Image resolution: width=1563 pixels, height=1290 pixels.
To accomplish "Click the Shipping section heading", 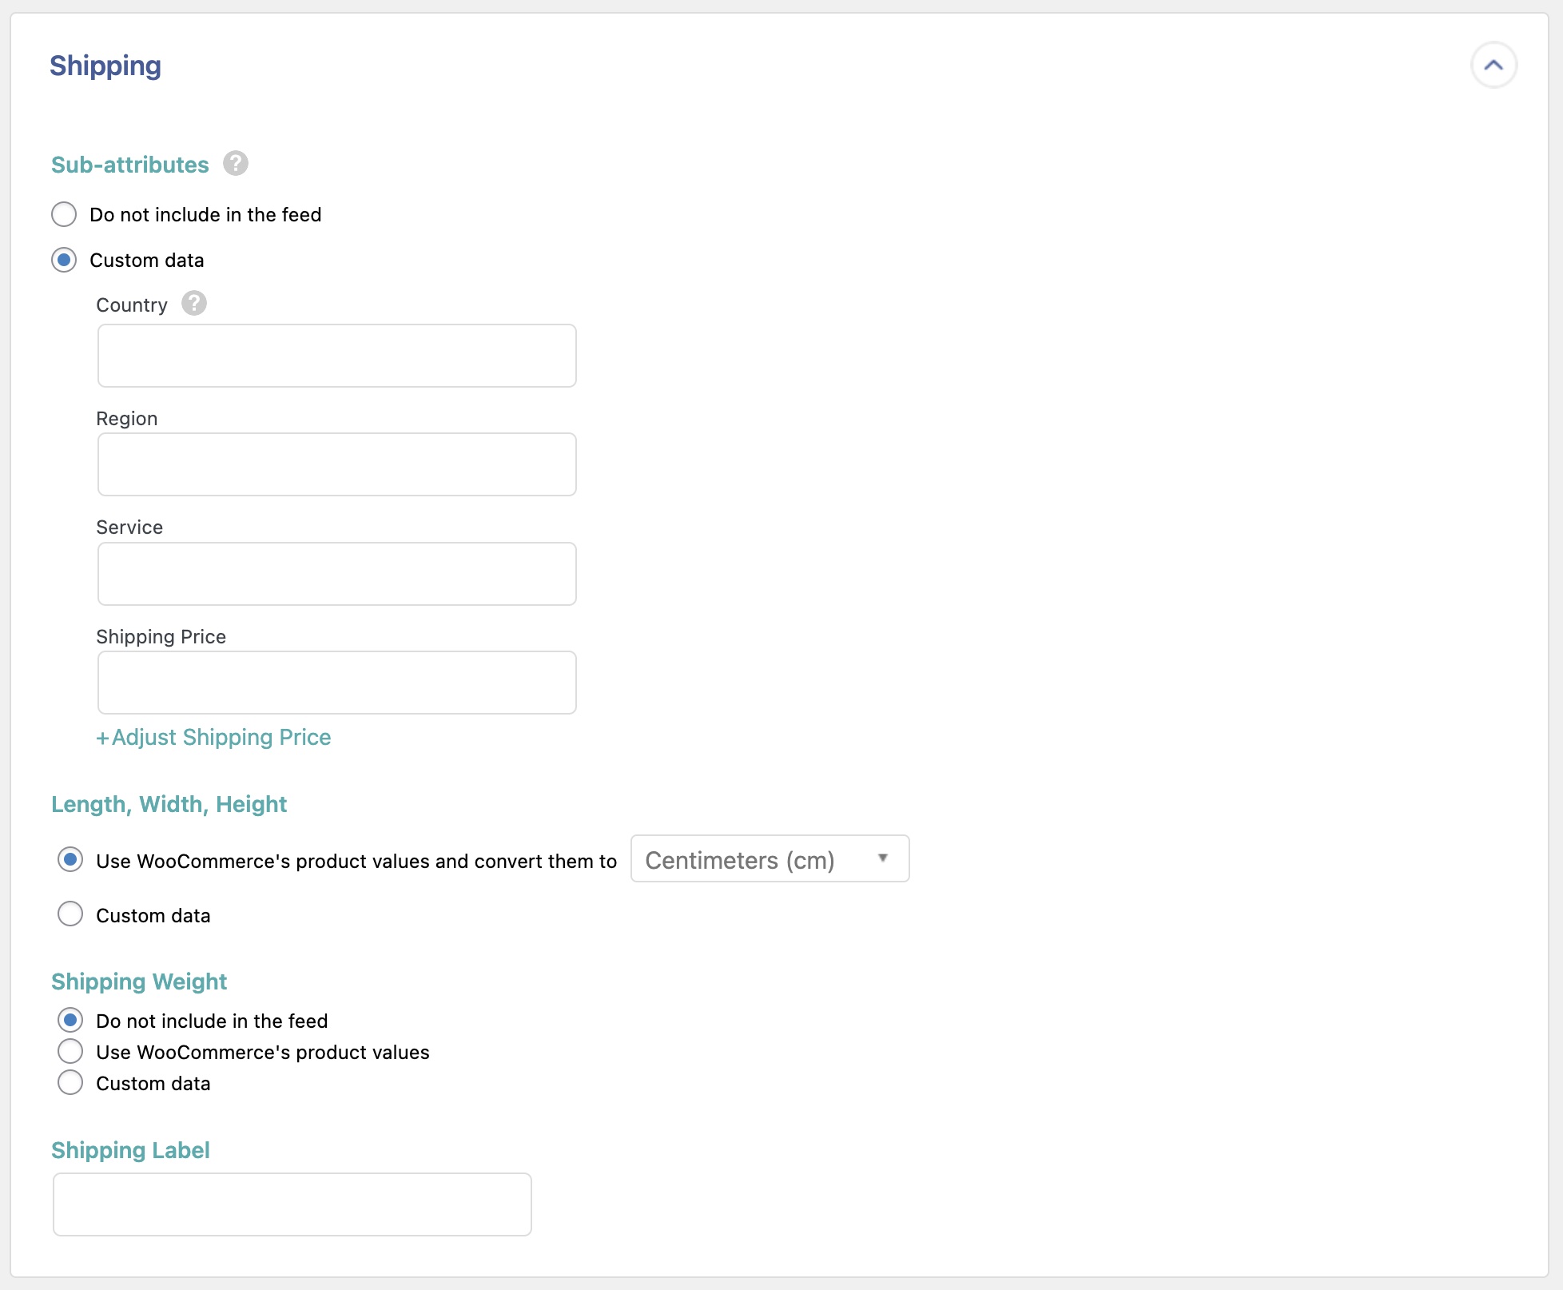I will click(x=105, y=66).
